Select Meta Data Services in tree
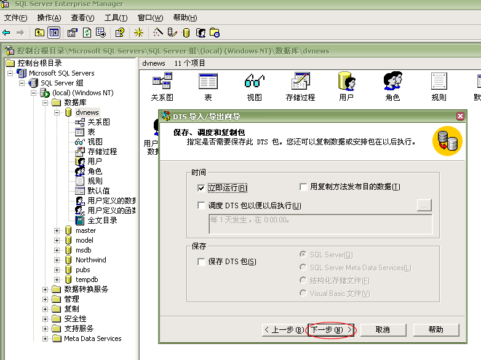Viewport: 481px width, 360px height. click(92, 338)
